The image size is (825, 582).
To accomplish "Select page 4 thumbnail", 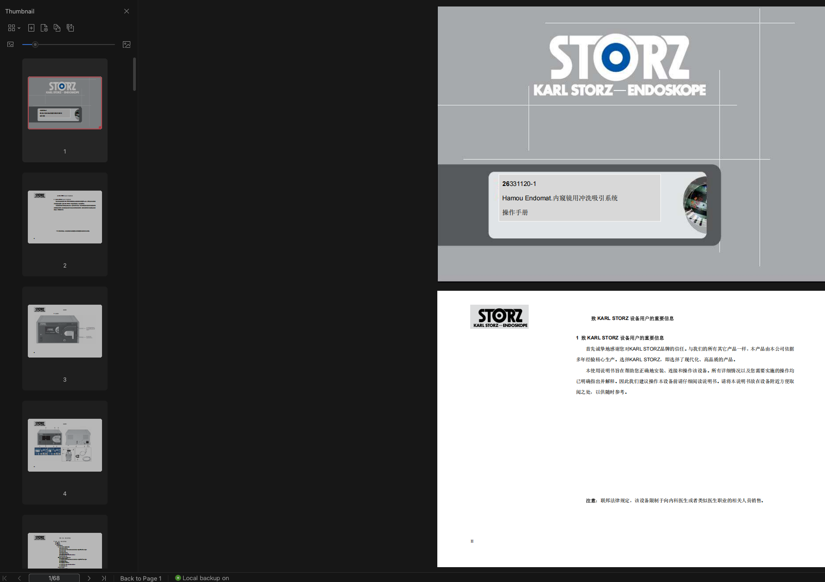I will coord(65,445).
